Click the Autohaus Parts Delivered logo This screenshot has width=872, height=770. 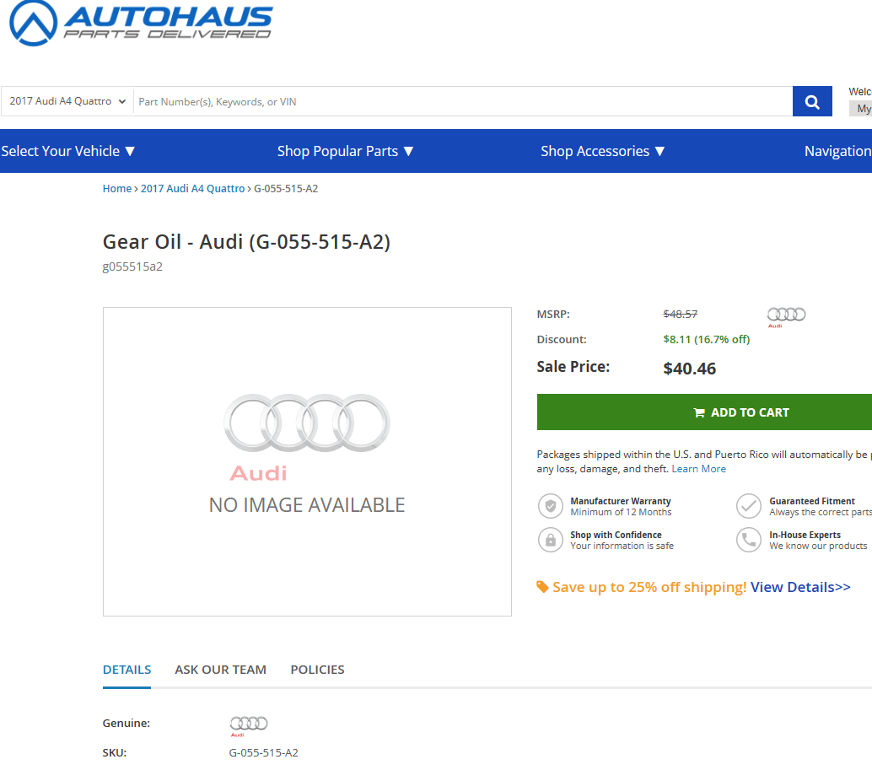pyautogui.click(x=139, y=24)
